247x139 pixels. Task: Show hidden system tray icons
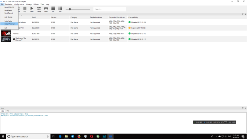point(217,136)
